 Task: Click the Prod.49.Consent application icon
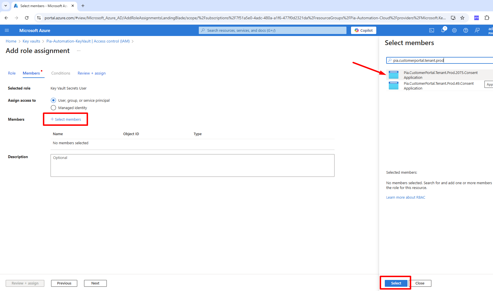coord(394,86)
